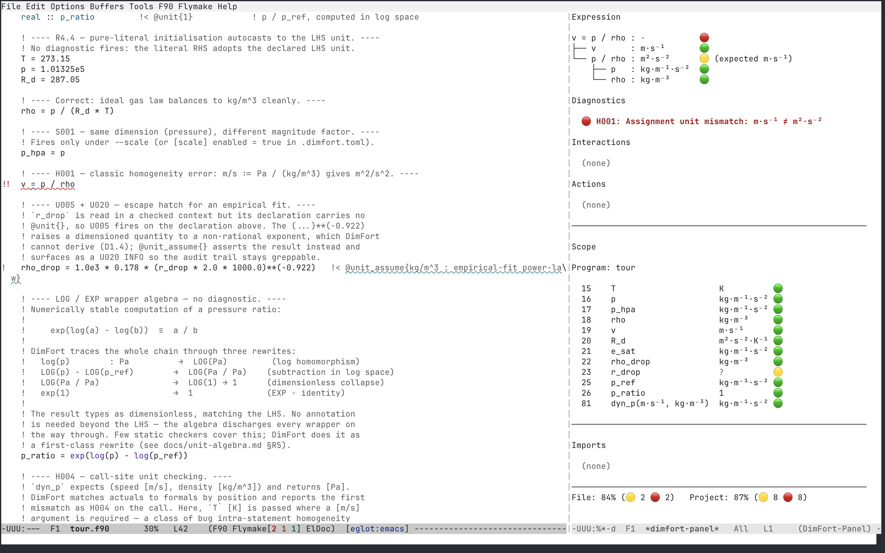Image resolution: width=885 pixels, height=553 pixels.
Task: Click the green status dot beside v : m·s⁻¹ in Expression
Action: tap(704, 48)
